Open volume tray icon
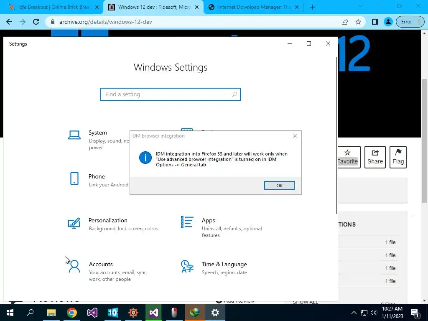Viewport: 428px width, 321px height. (x=374, y=313)
